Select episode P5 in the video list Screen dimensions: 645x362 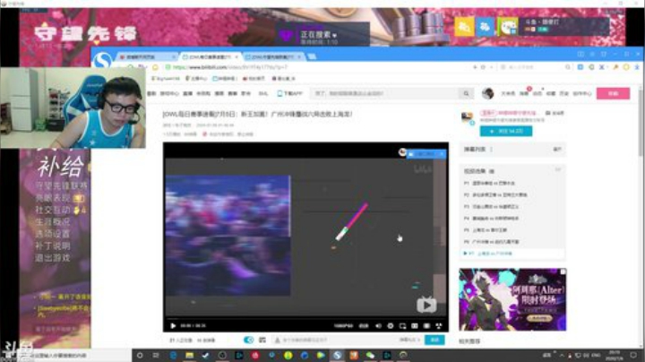click(512, 230)
